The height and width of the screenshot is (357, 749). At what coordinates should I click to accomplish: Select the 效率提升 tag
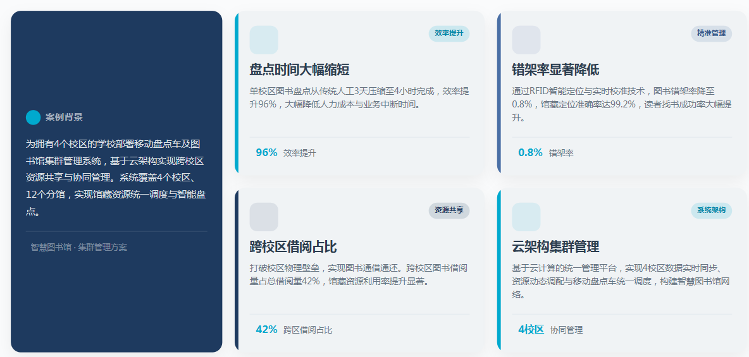coord(449,33)
